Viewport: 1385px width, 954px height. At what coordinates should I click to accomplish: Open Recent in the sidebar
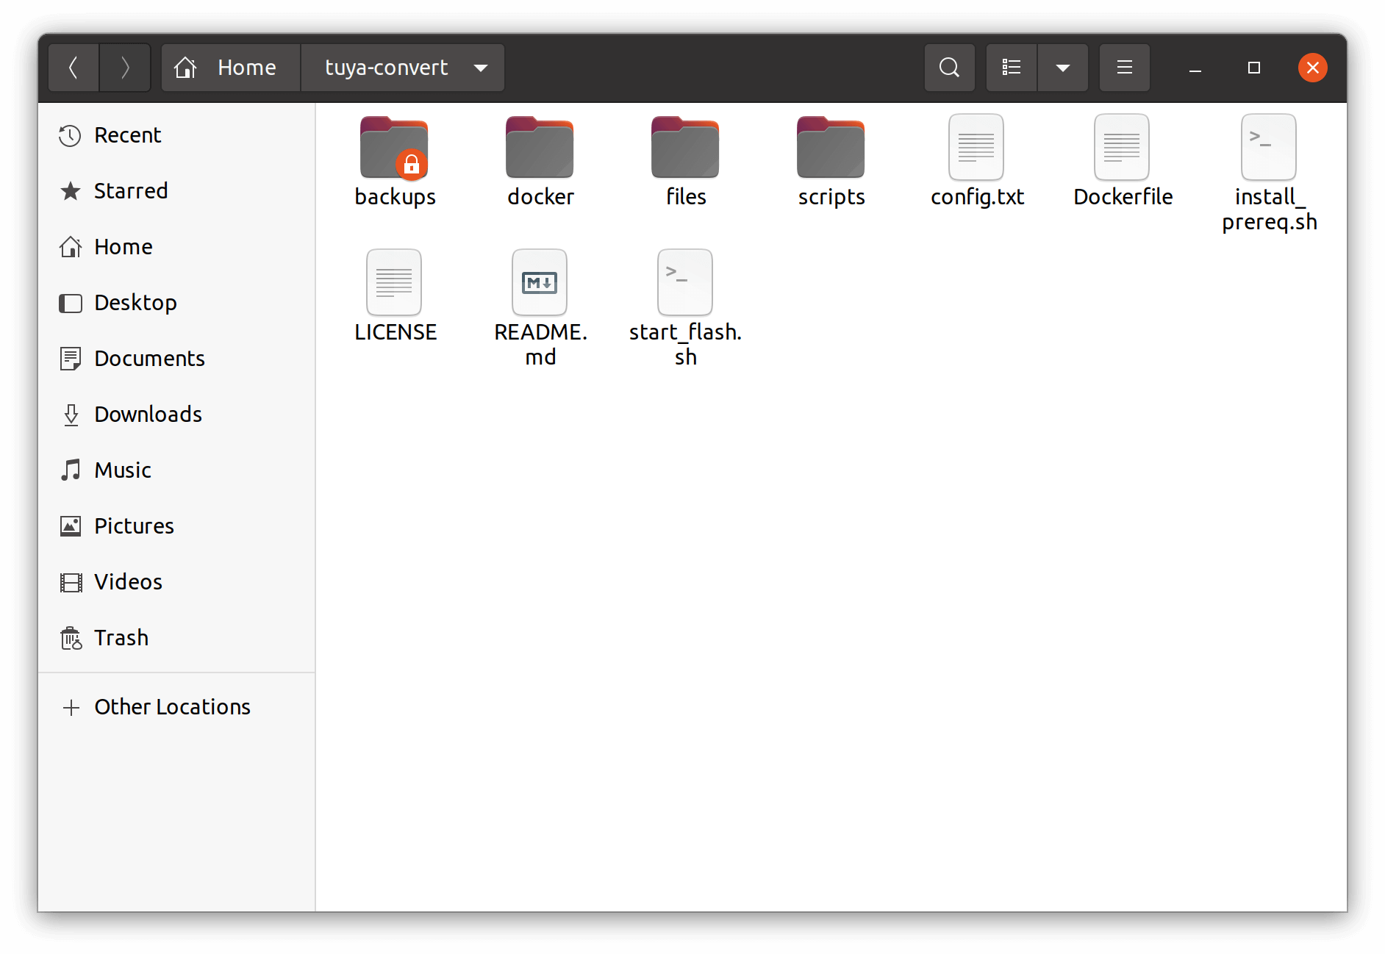pos(127,135)
